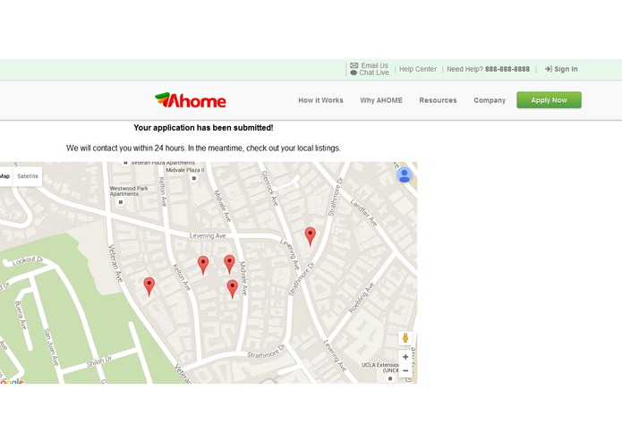Image resolution: width=622 pixels, height=442 pixels.
Task: Click the 'We will contact you' message
Action: click(x=203, y=149)
